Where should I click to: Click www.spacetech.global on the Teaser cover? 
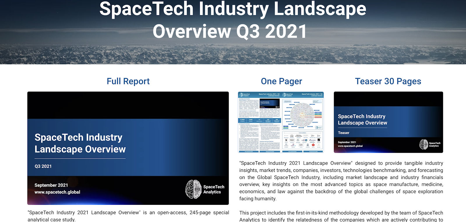point(350,146)
